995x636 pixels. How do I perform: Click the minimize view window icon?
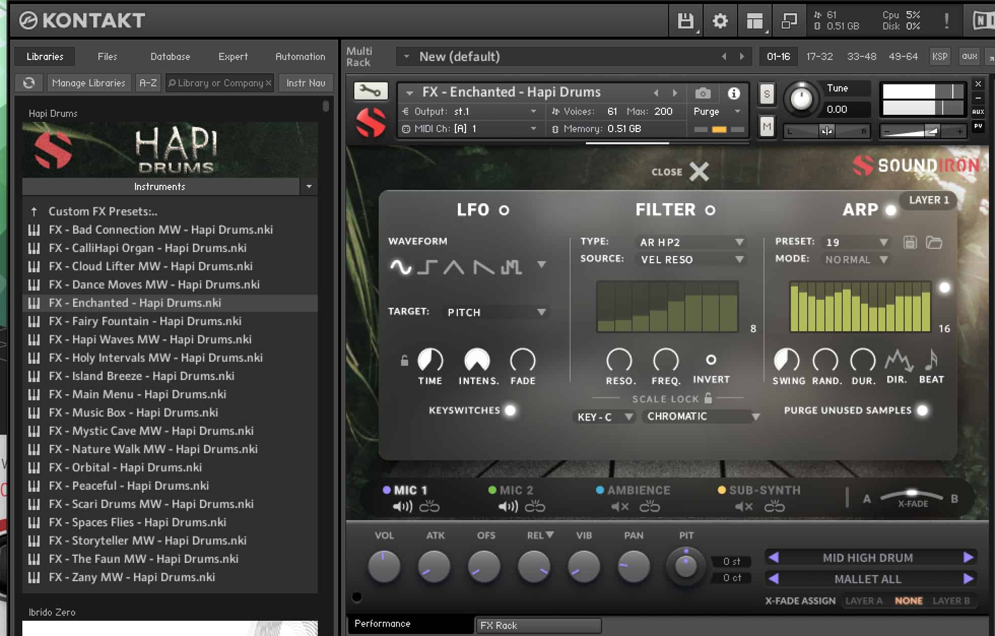tap(789, 21)
